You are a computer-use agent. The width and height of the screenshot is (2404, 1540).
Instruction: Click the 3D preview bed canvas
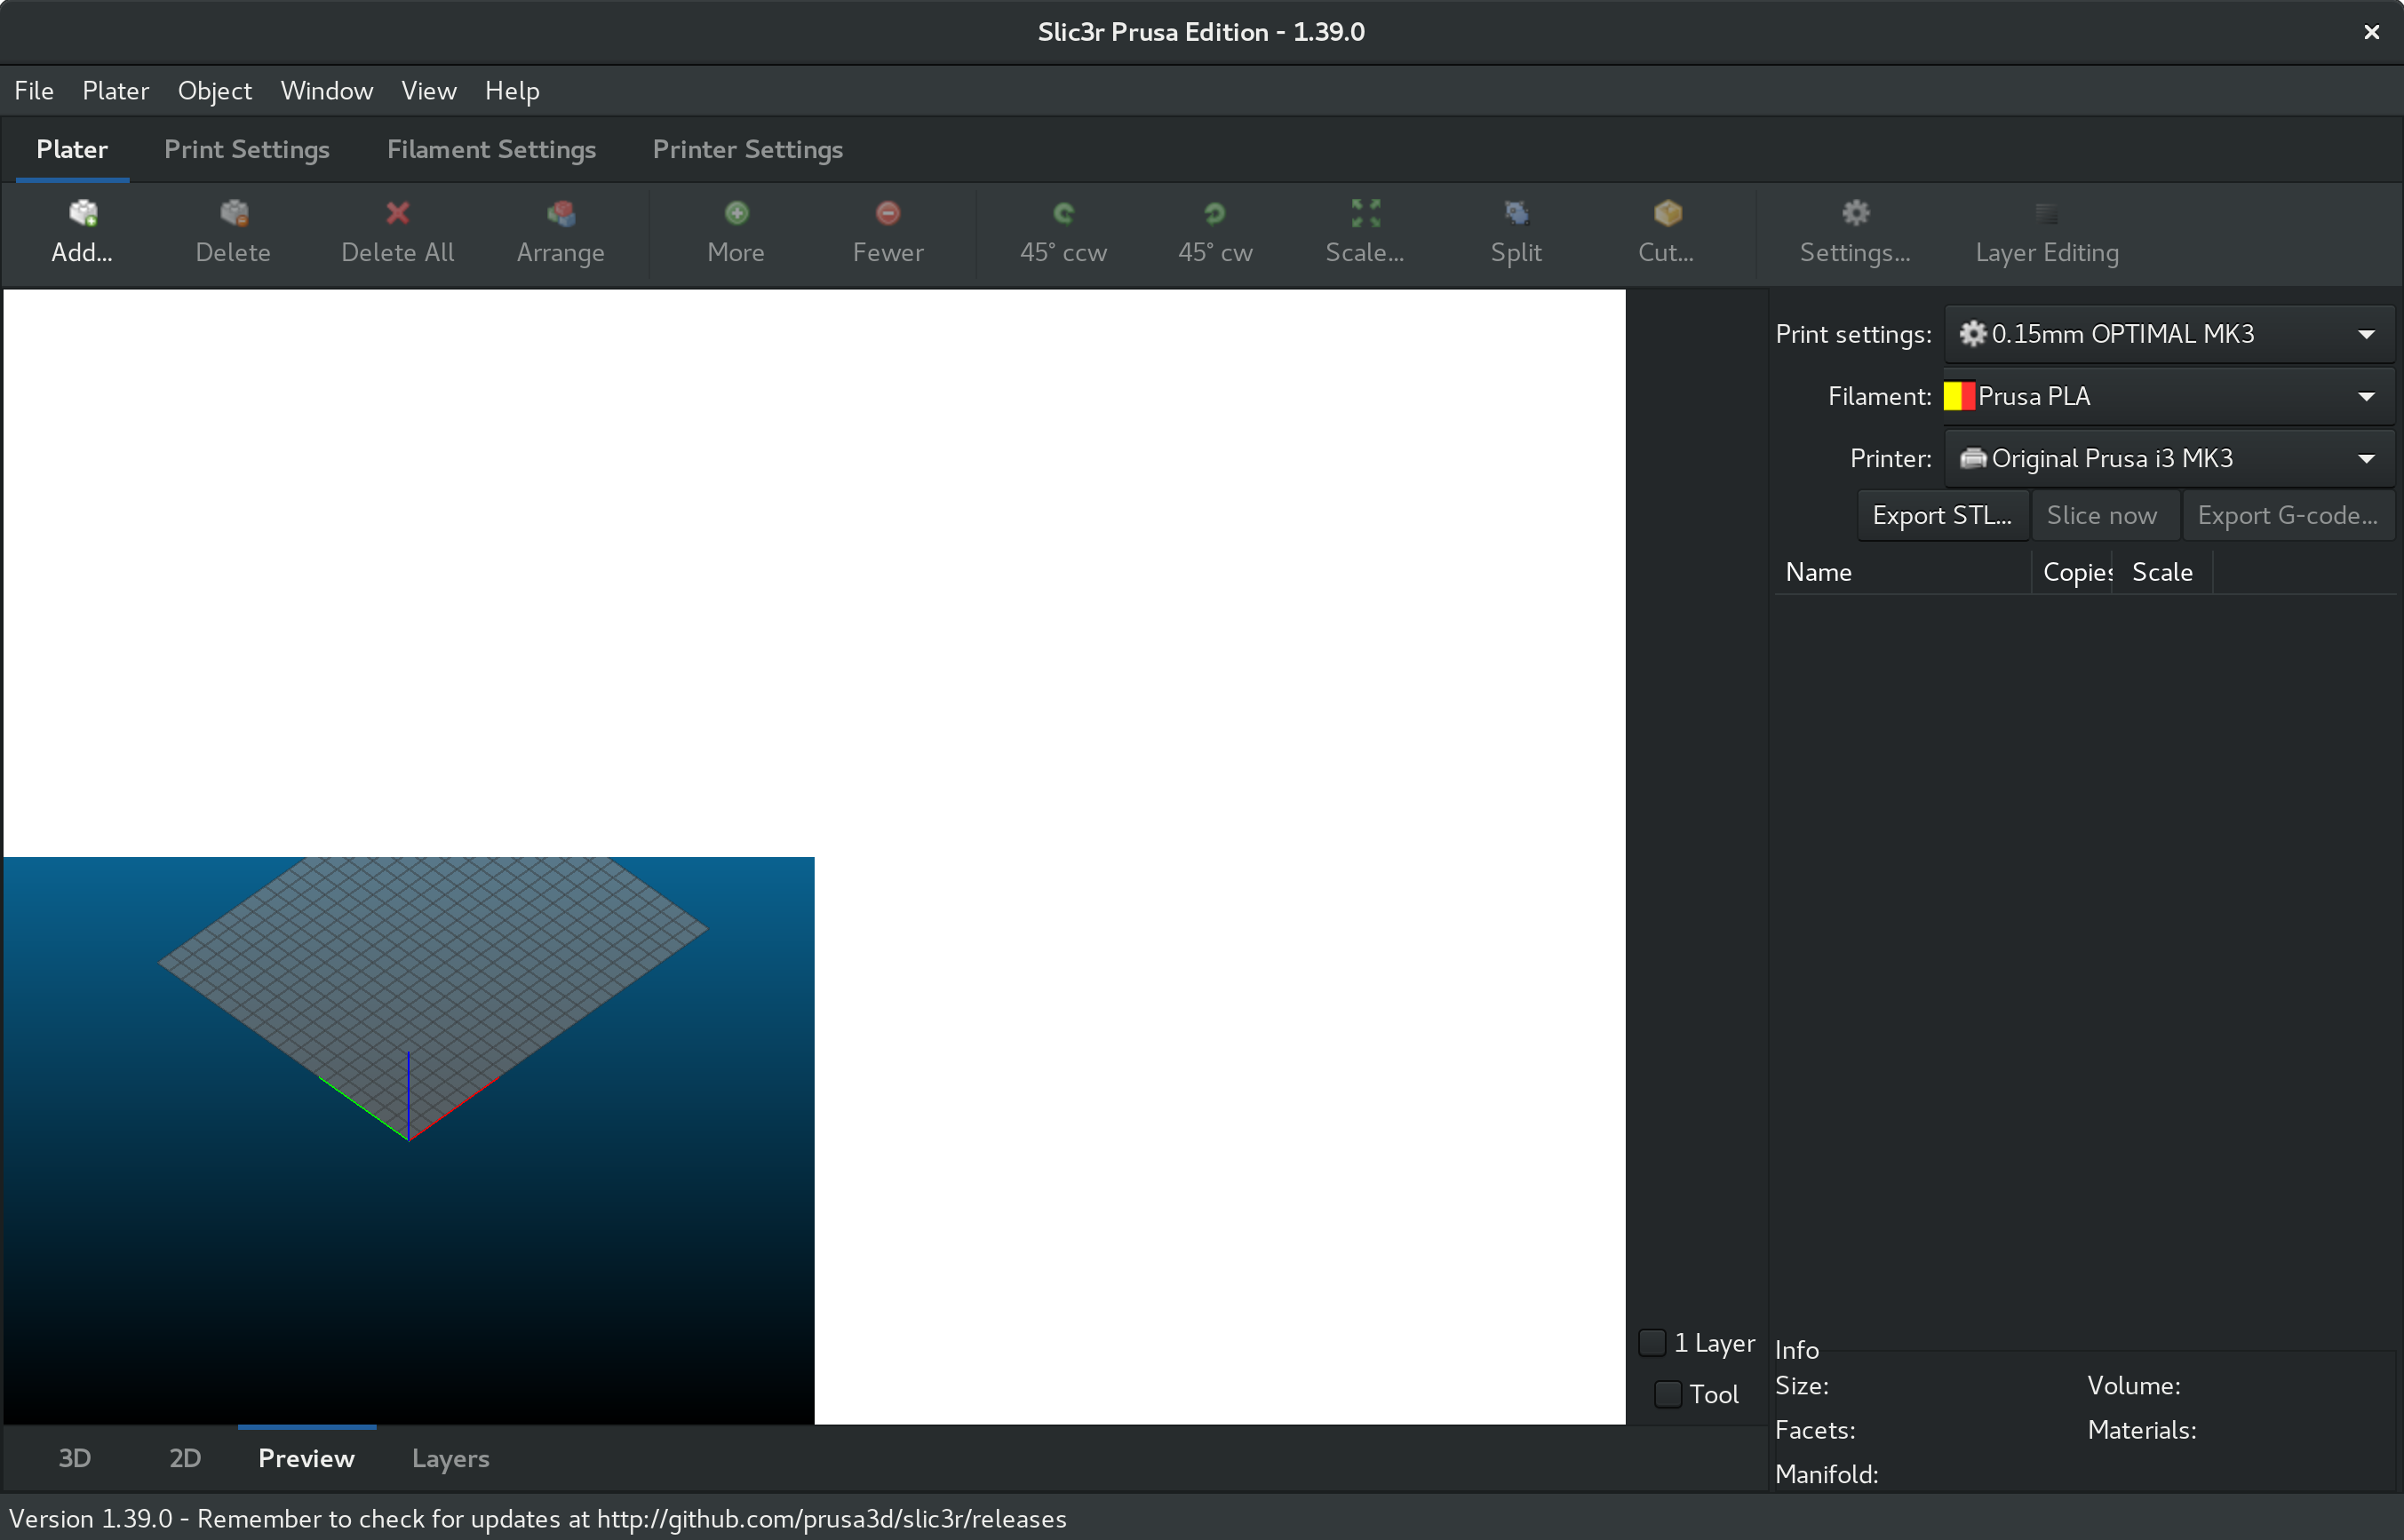(x=408, y=1140)
